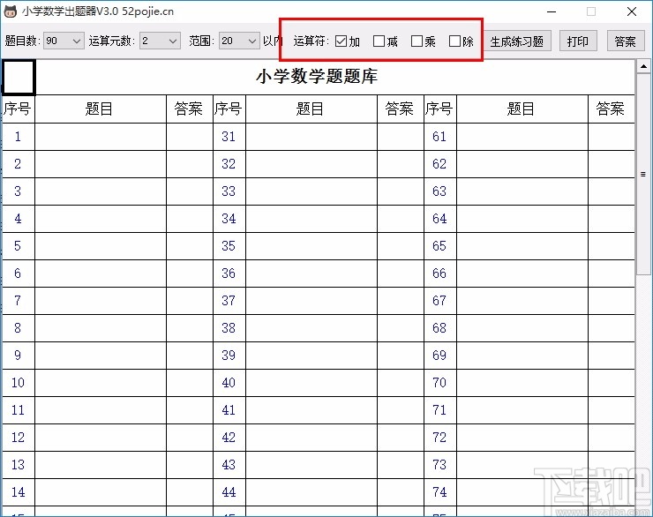Viewport: 653px width, 517px height.
Task: Click the last 答案 column header
Action: pyautogui.click(x=612, y=109)
